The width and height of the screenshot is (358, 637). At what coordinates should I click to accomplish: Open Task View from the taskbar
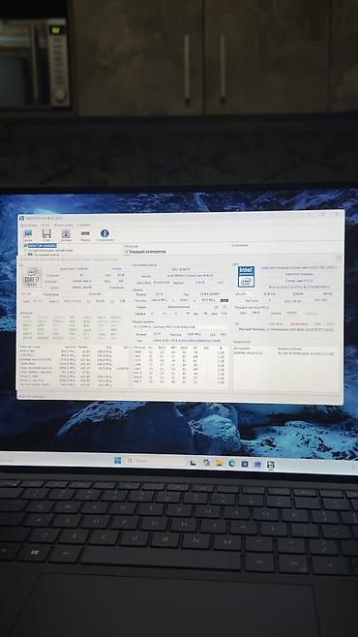tap(194, 463)
